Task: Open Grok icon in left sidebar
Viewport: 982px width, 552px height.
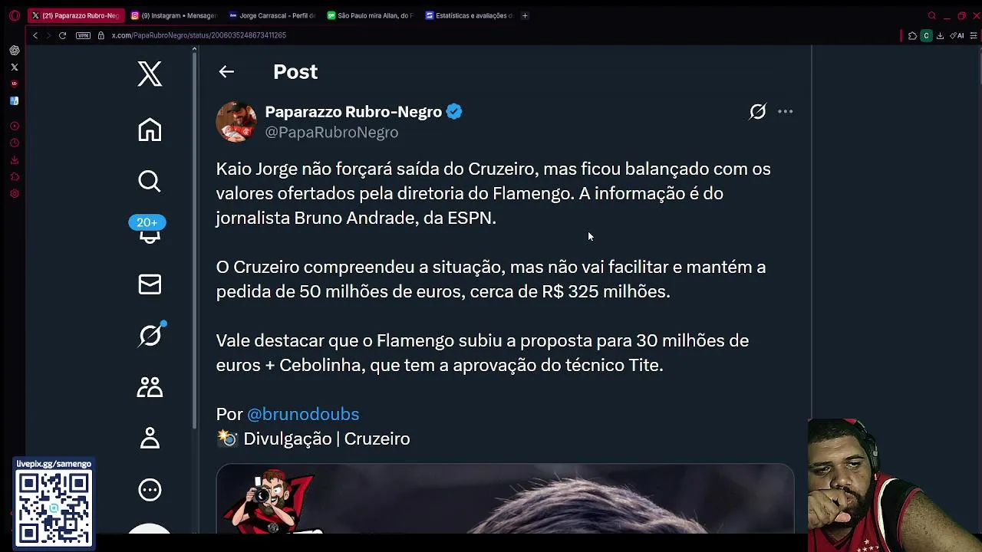Action: click(150, 335)
